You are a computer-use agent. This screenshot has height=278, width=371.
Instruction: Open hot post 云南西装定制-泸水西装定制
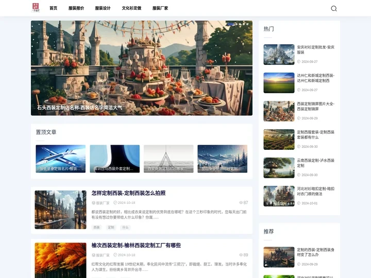(316, 163)
